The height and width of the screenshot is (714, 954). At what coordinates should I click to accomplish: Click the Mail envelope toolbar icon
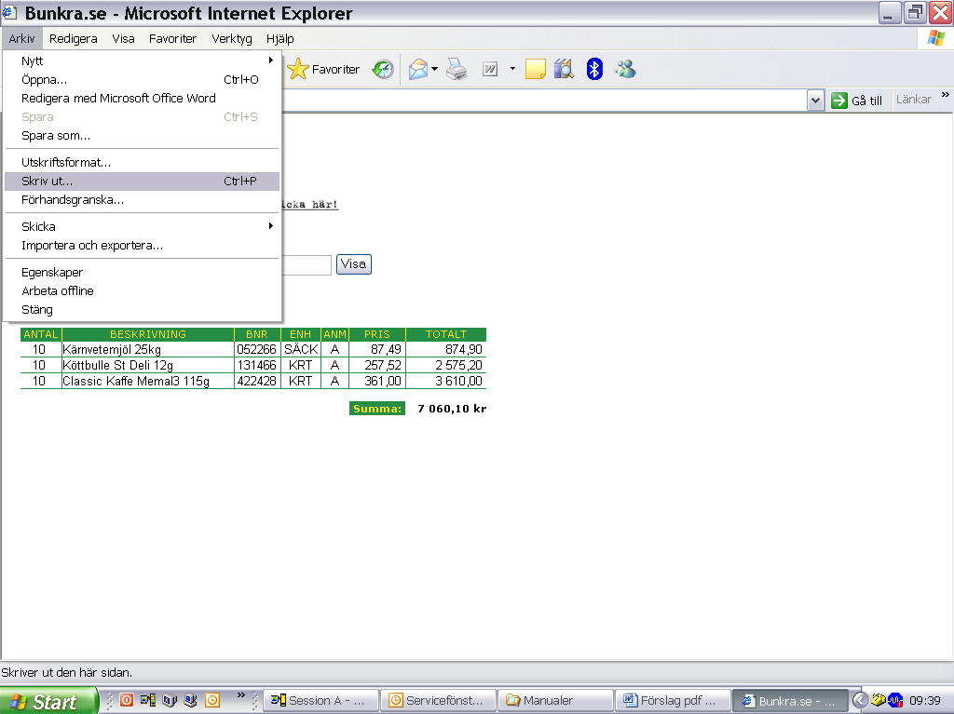tap(418, 69)
